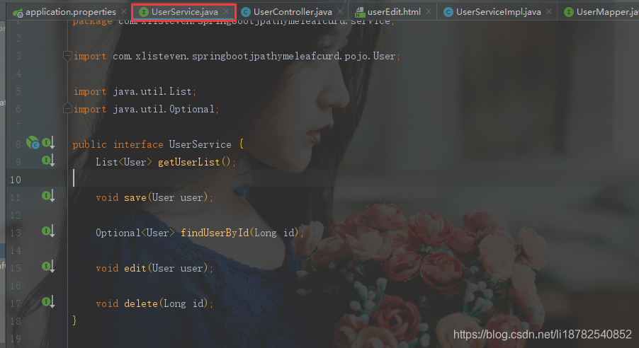639x348 pixels.
Task: Close the application.properties tab
Action: click(x=124, y=12)
